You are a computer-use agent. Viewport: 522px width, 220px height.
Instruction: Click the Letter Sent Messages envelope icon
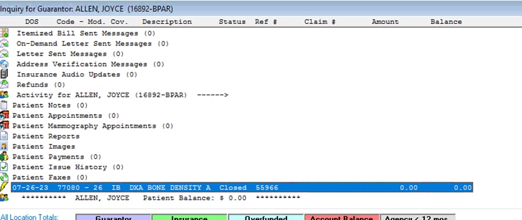(x=4, y=54)
